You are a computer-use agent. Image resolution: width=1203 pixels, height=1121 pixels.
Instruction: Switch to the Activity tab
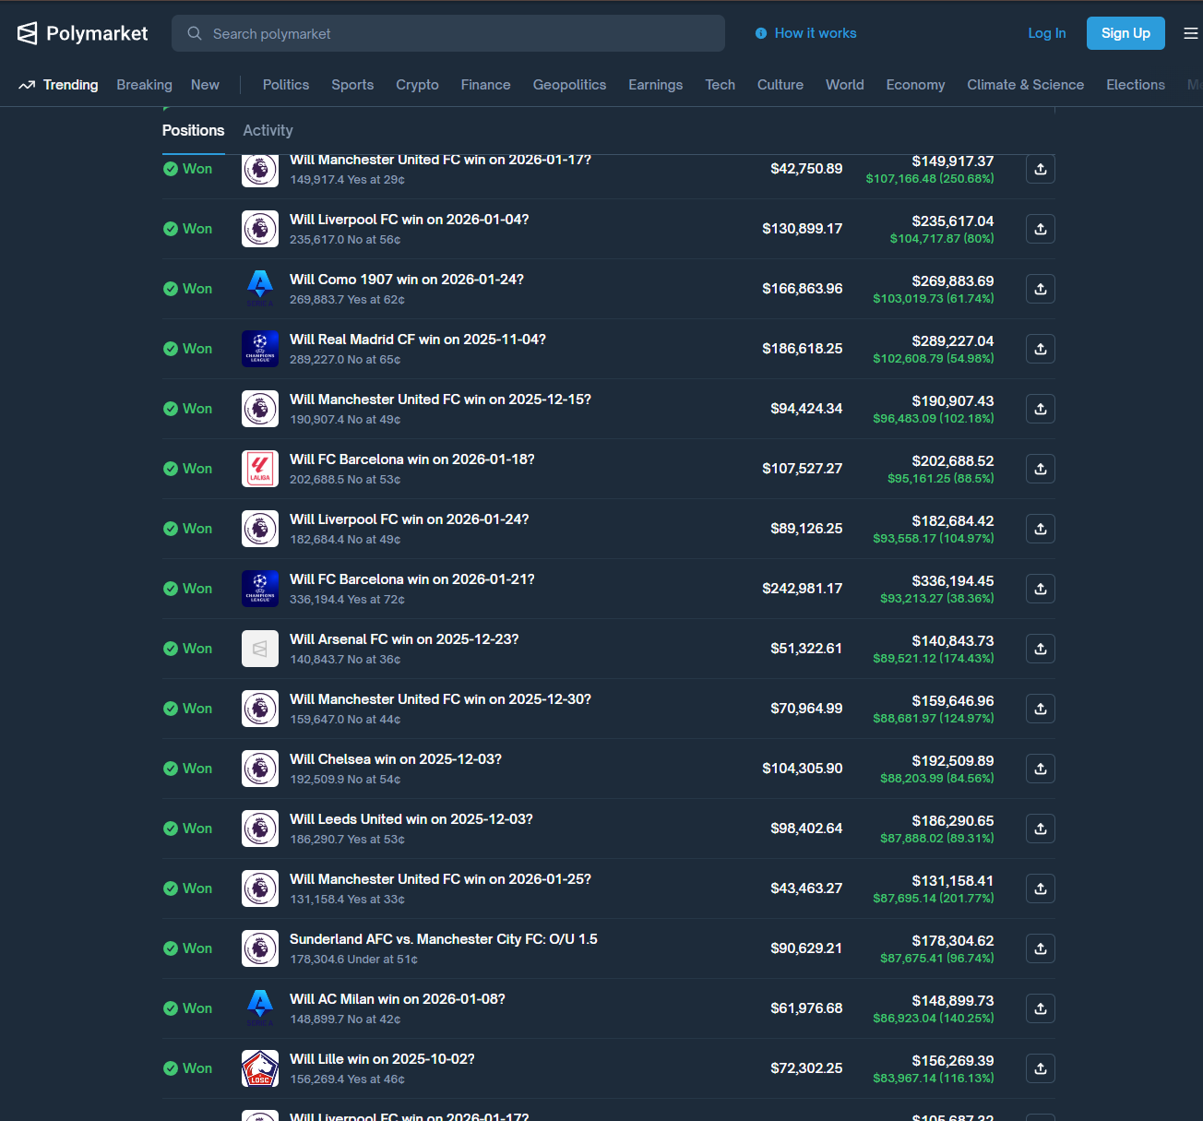(268, 131)
